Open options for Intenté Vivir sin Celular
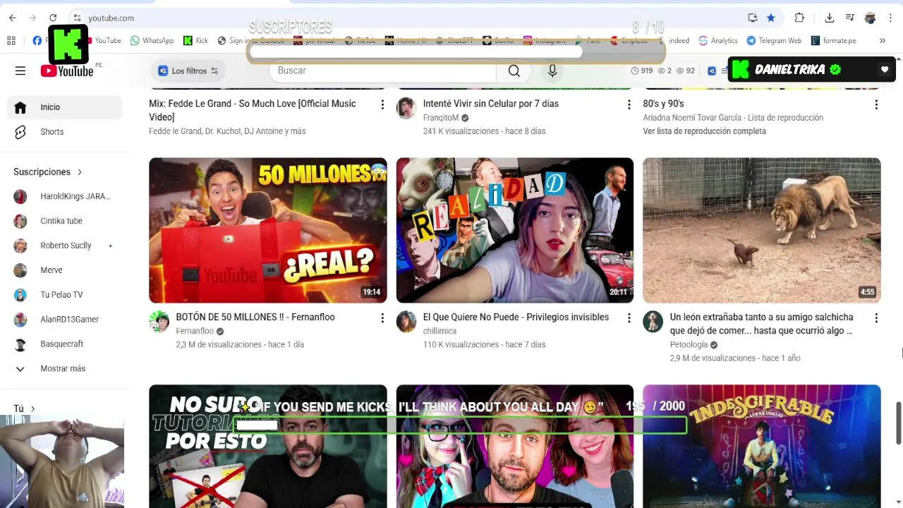 (x=629, y=104)
